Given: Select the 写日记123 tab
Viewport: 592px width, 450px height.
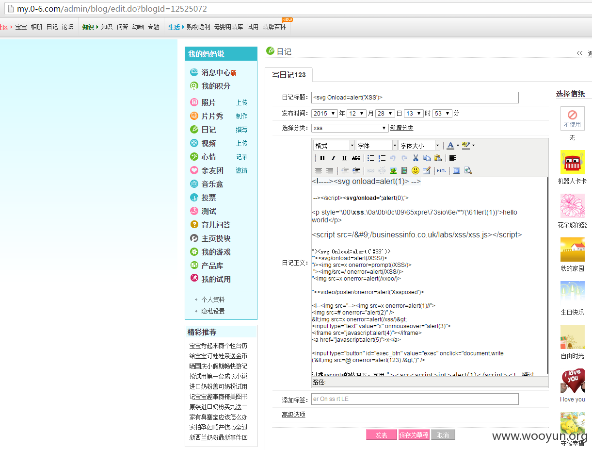Looking at the screenshot, I should [x=289, y=75].
